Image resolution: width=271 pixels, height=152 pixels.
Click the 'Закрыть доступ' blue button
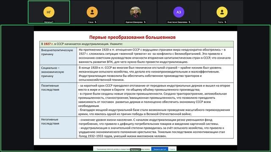coord(160,149)
